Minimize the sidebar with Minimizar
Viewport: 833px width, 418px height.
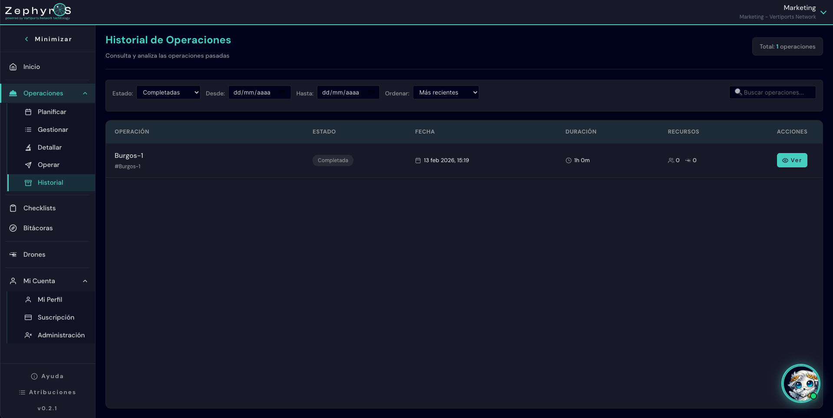coord(48,39)
